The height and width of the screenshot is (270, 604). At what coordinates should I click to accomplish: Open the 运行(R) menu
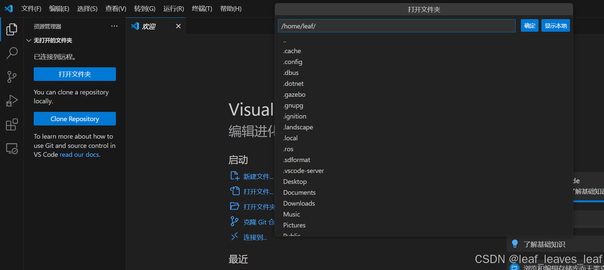click(x=173, y=9)
